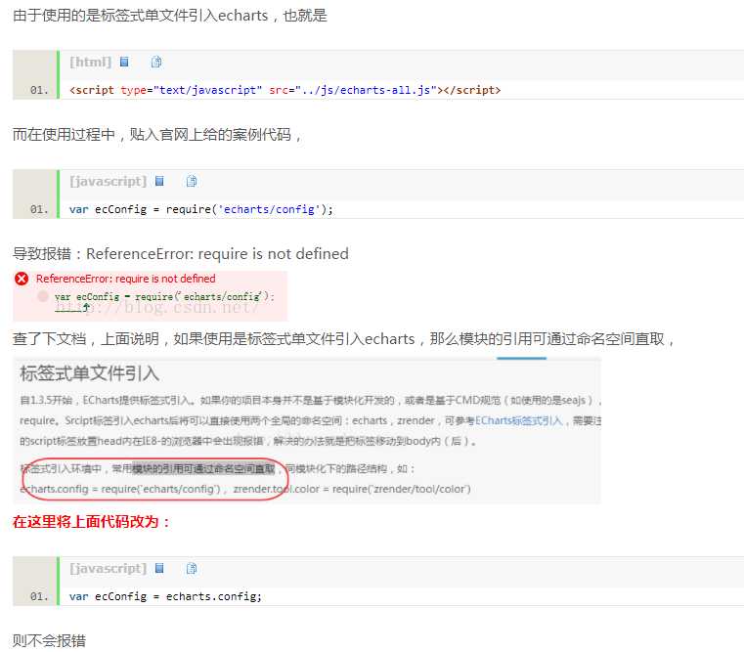
Task: Click the text 则不会报错
Action: click(49, 641)
